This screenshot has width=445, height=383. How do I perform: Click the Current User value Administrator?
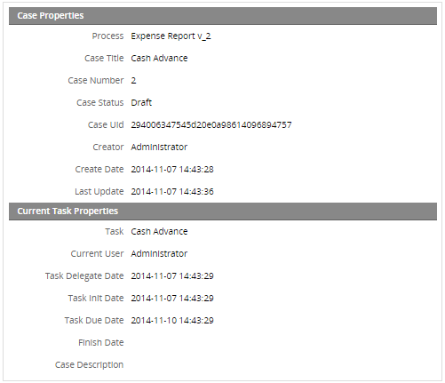(x=159, y=254)
